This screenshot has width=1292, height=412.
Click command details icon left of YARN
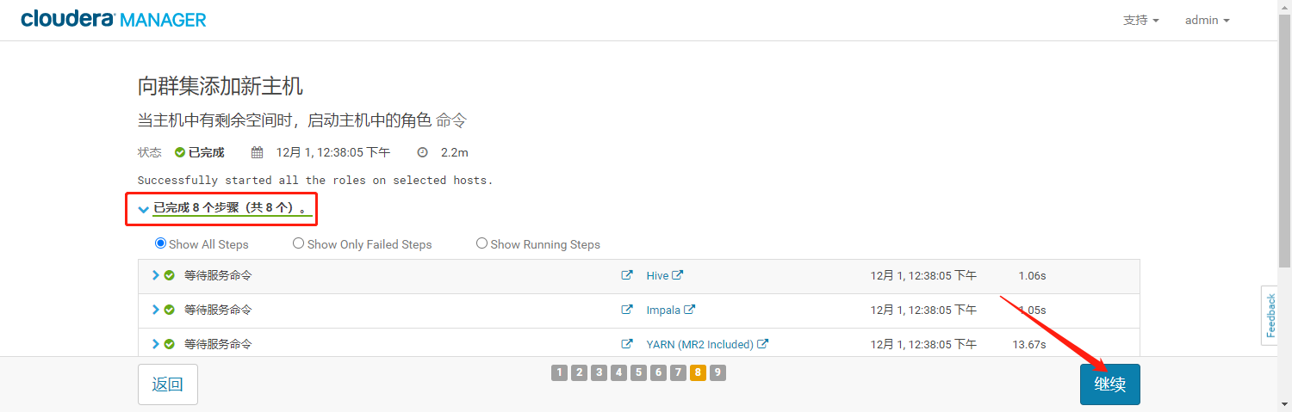point(627,344)
